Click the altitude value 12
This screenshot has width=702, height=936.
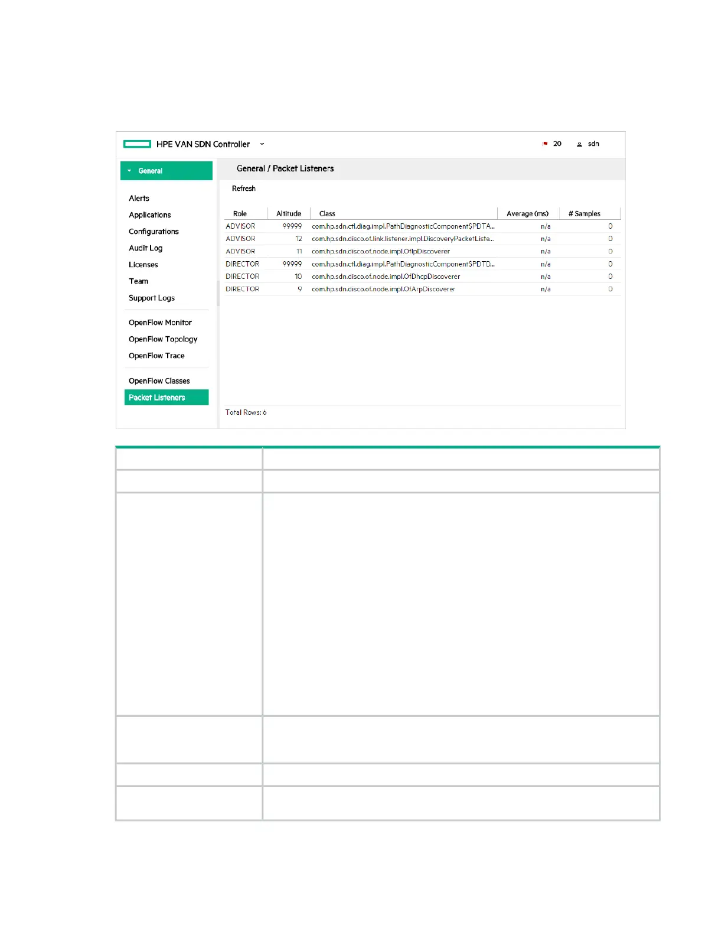click(299, 239)
